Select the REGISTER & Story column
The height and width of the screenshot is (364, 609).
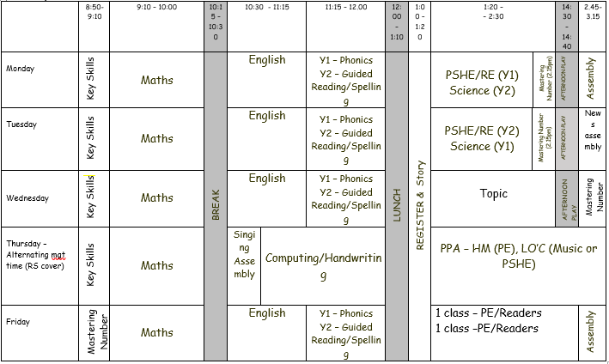pos(419,206)
